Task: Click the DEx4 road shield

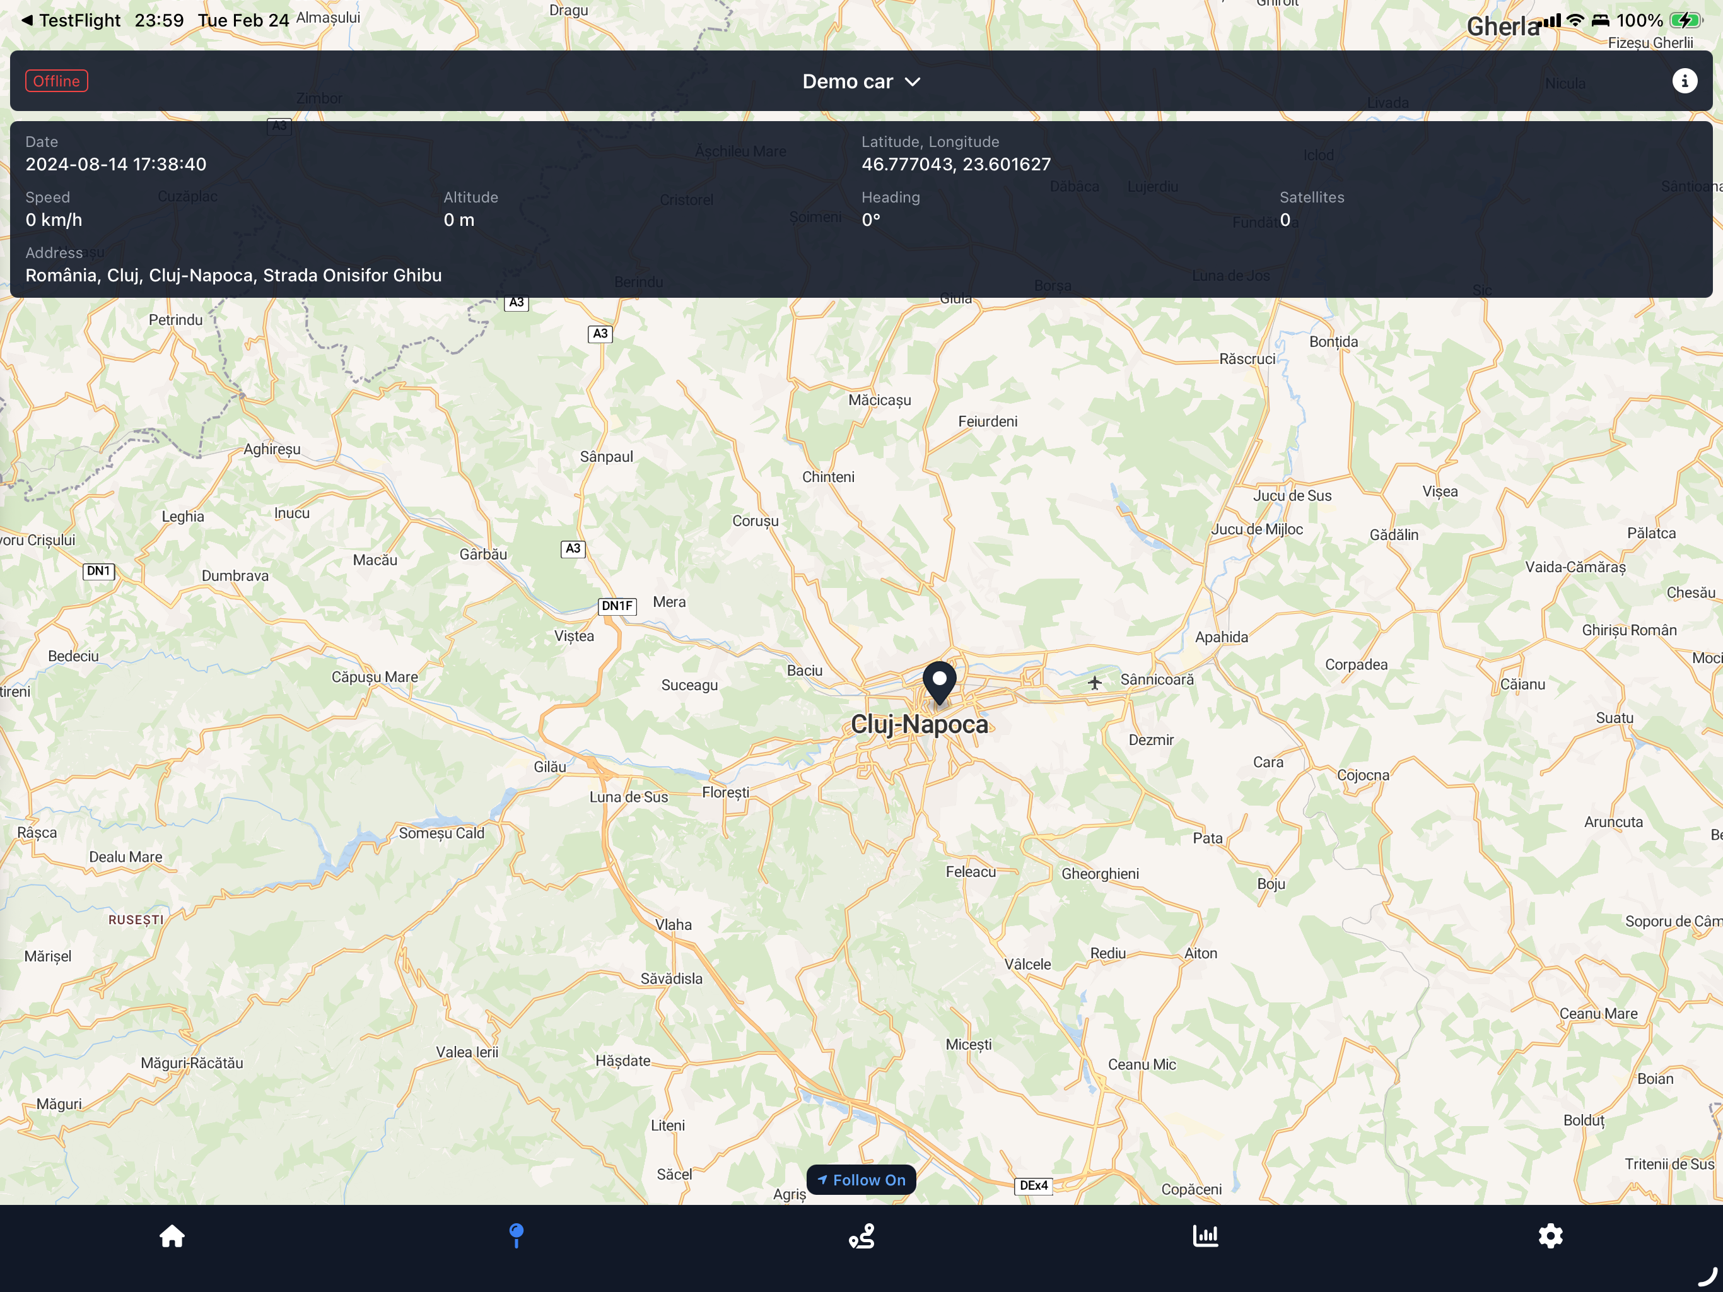Action: 1034,1186
